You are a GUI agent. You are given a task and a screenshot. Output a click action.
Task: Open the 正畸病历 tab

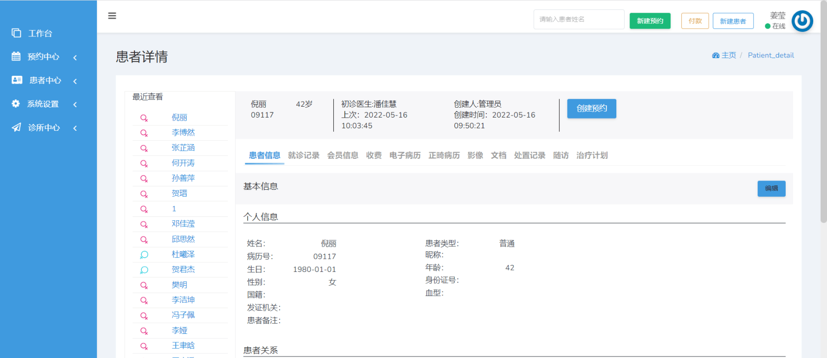click(444, 155)
